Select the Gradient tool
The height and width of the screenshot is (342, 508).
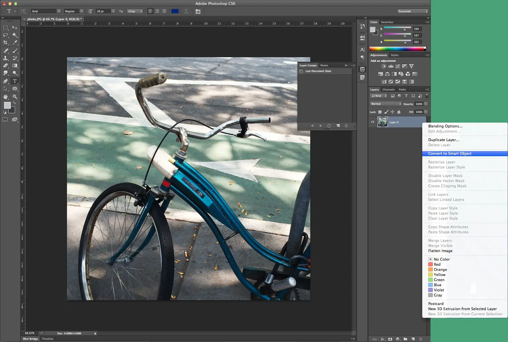click(x=15, y=65)
